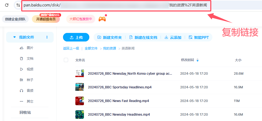Click the date of the News Fast Reading row
Viewport: 262px width, 121px height.
tap(194, 101)
